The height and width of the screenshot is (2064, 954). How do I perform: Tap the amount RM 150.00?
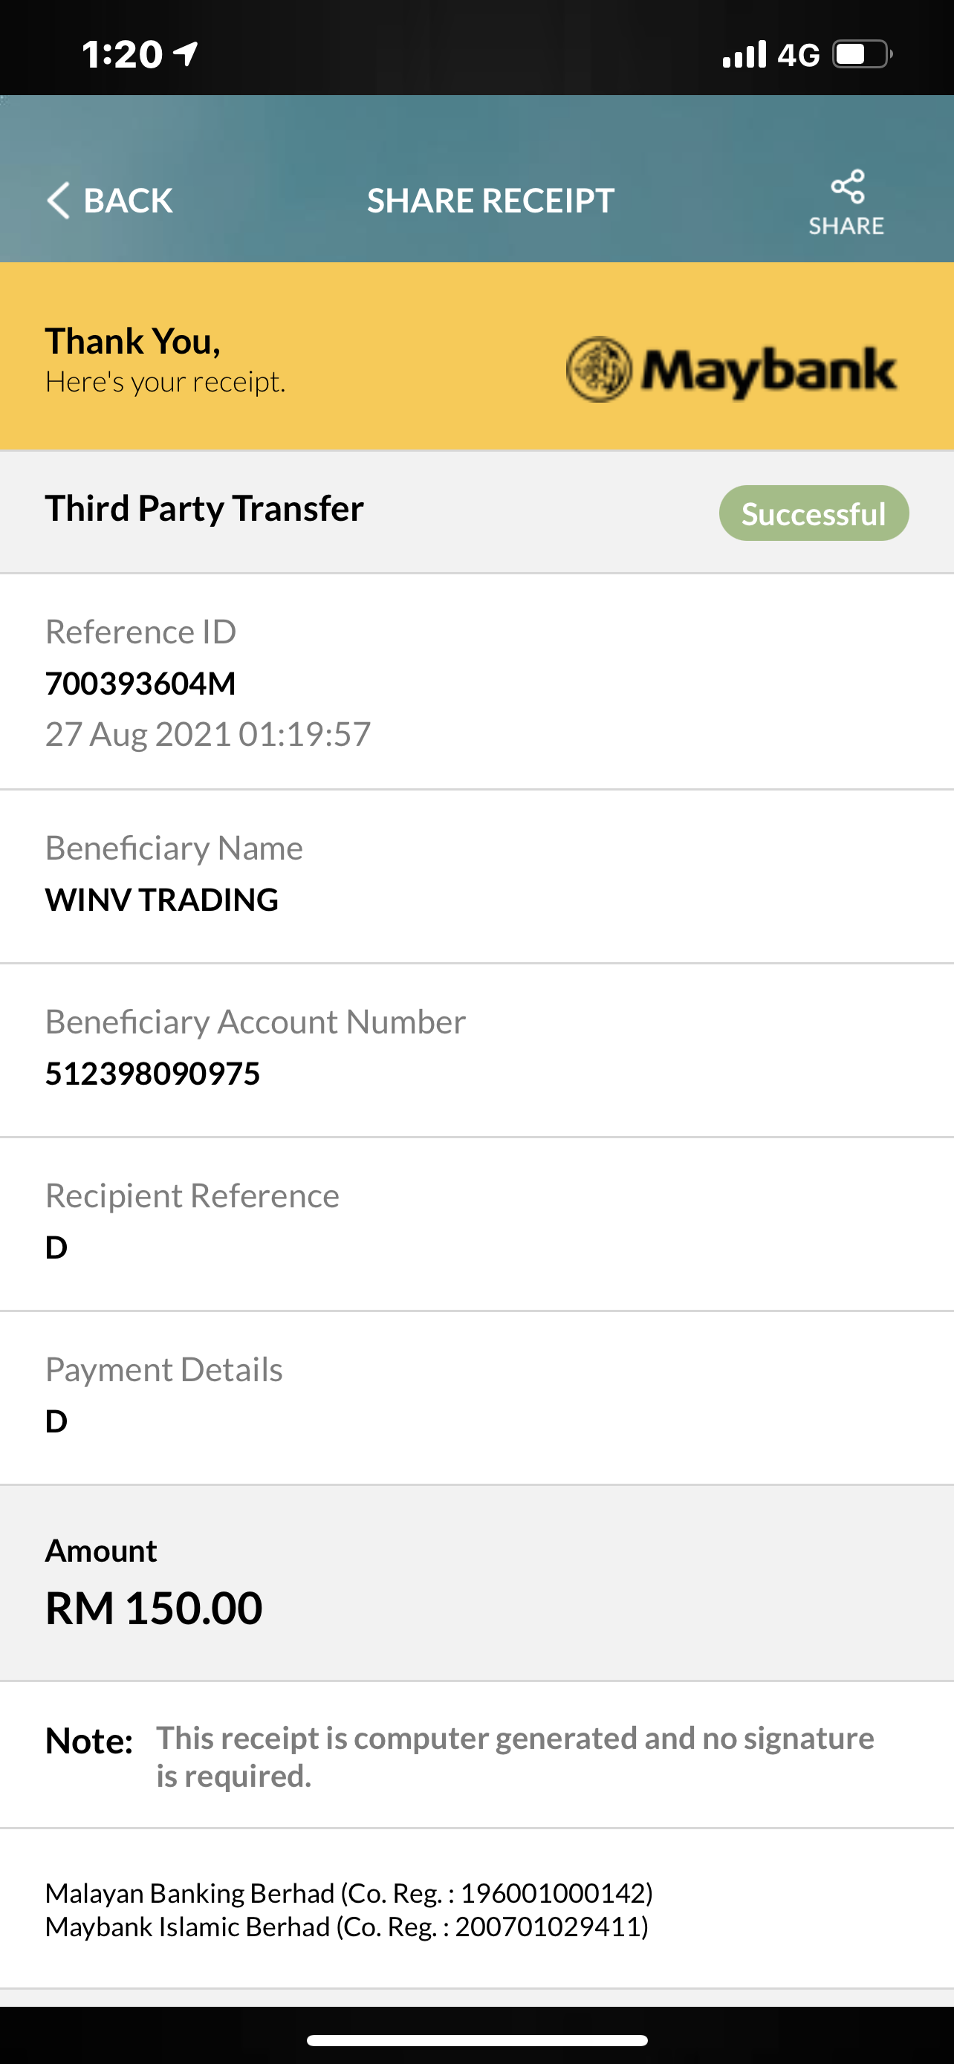tap(154, 1608)
